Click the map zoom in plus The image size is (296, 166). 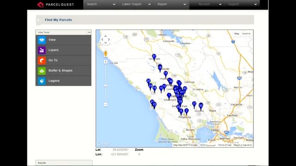[105, 62]
